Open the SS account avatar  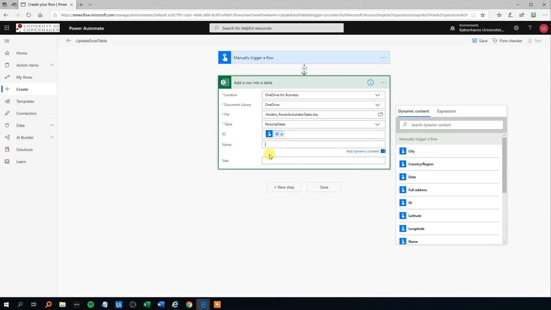pyautogui.click(x=544, y=28)
